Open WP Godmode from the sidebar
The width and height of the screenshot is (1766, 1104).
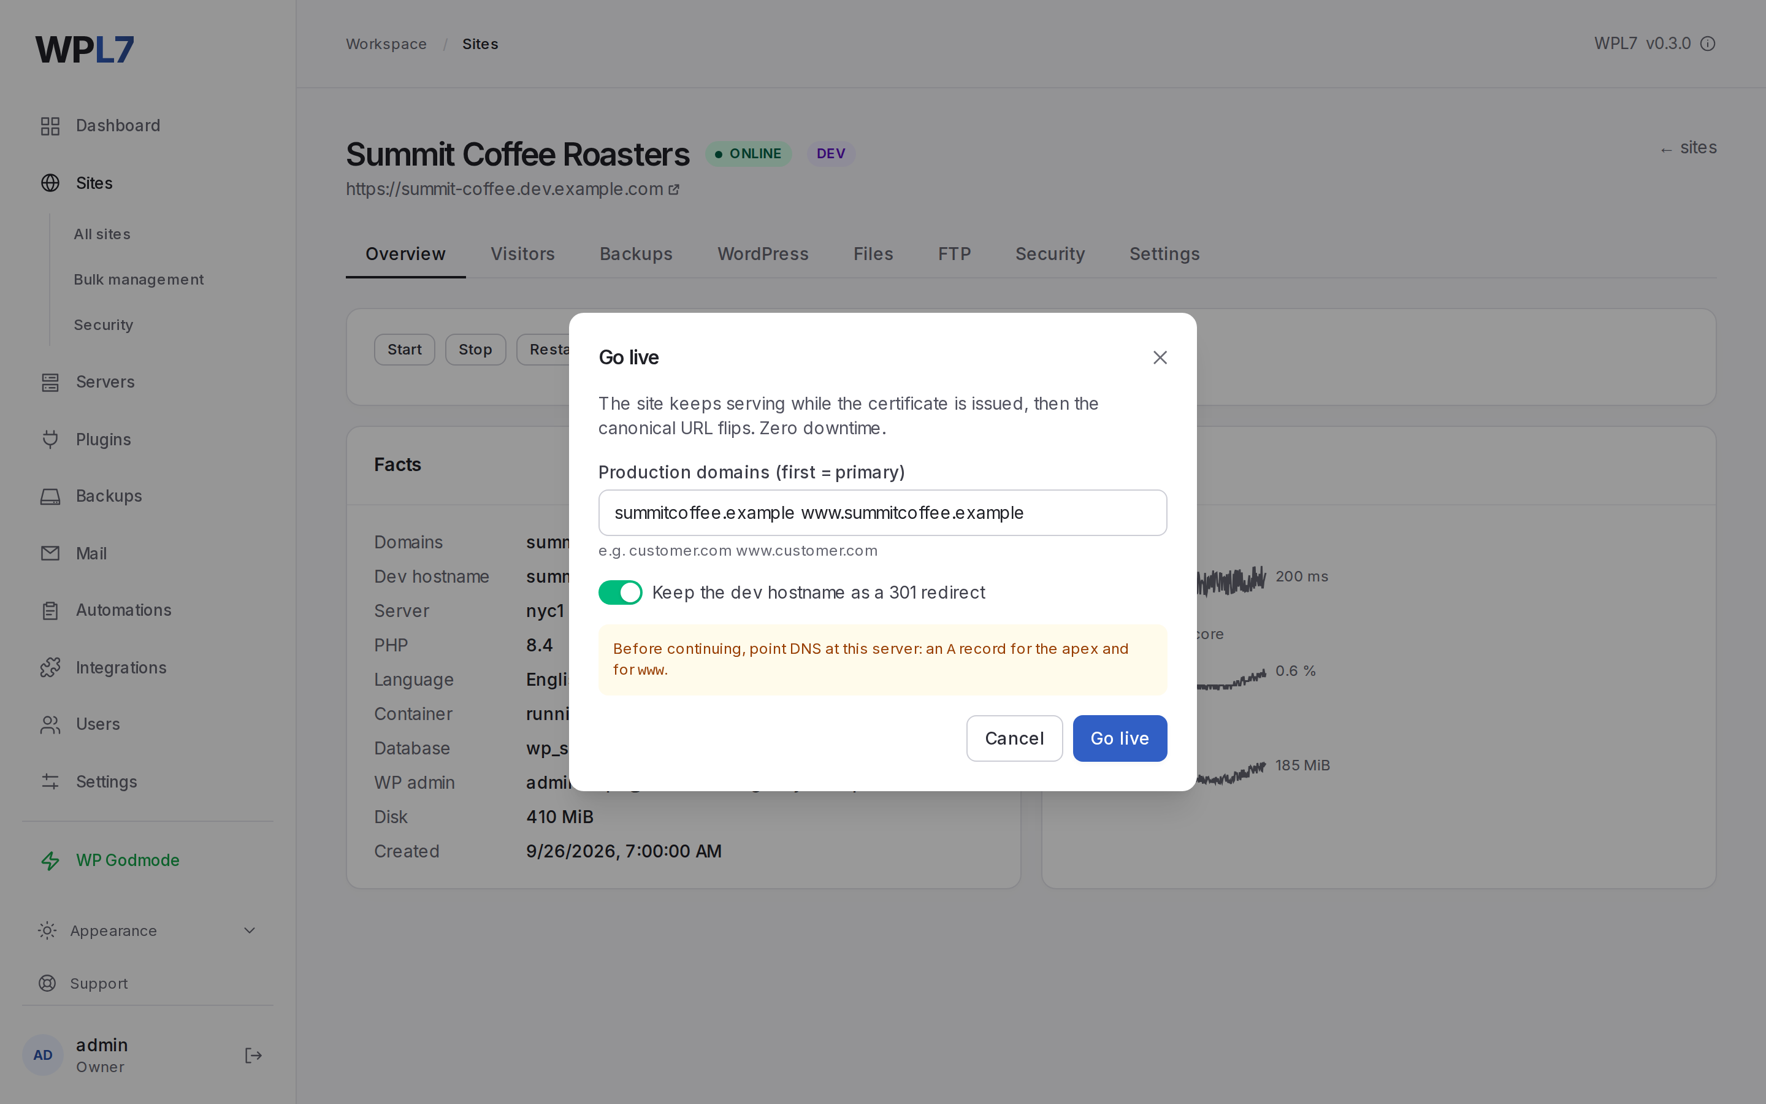pos(128,860)
